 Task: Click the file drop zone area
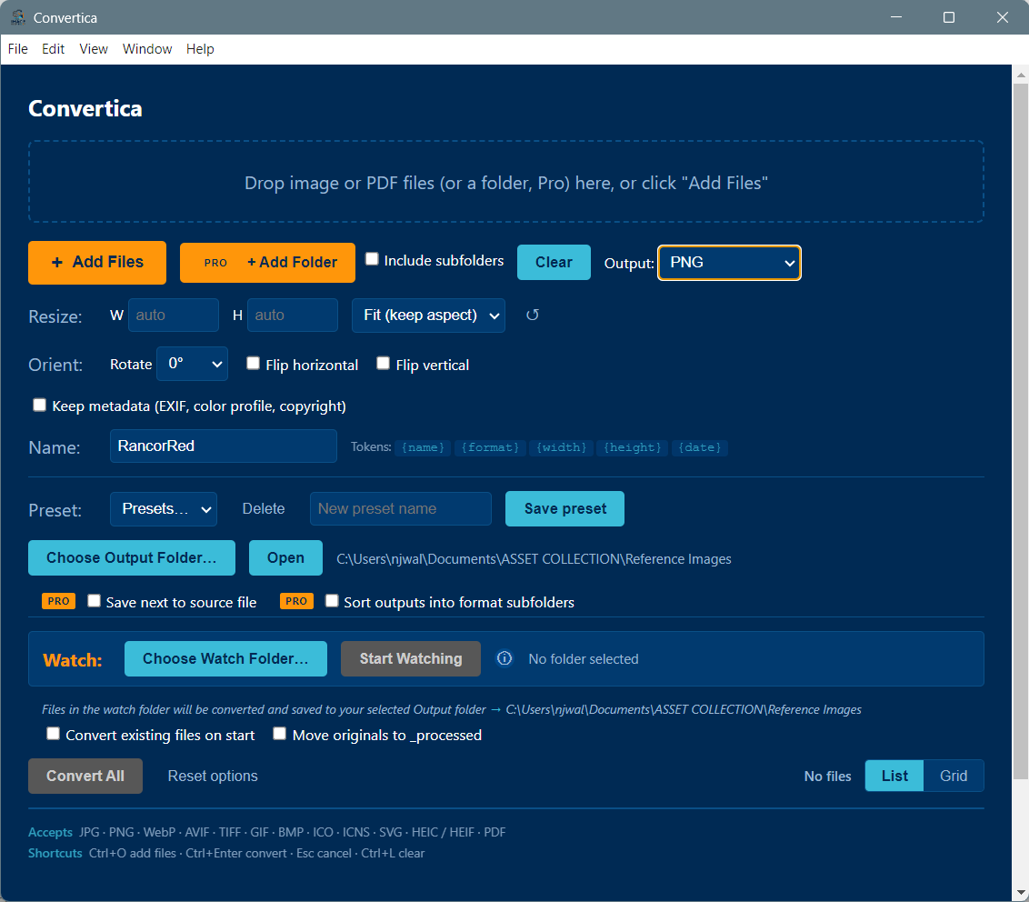(x=506, y=182)
